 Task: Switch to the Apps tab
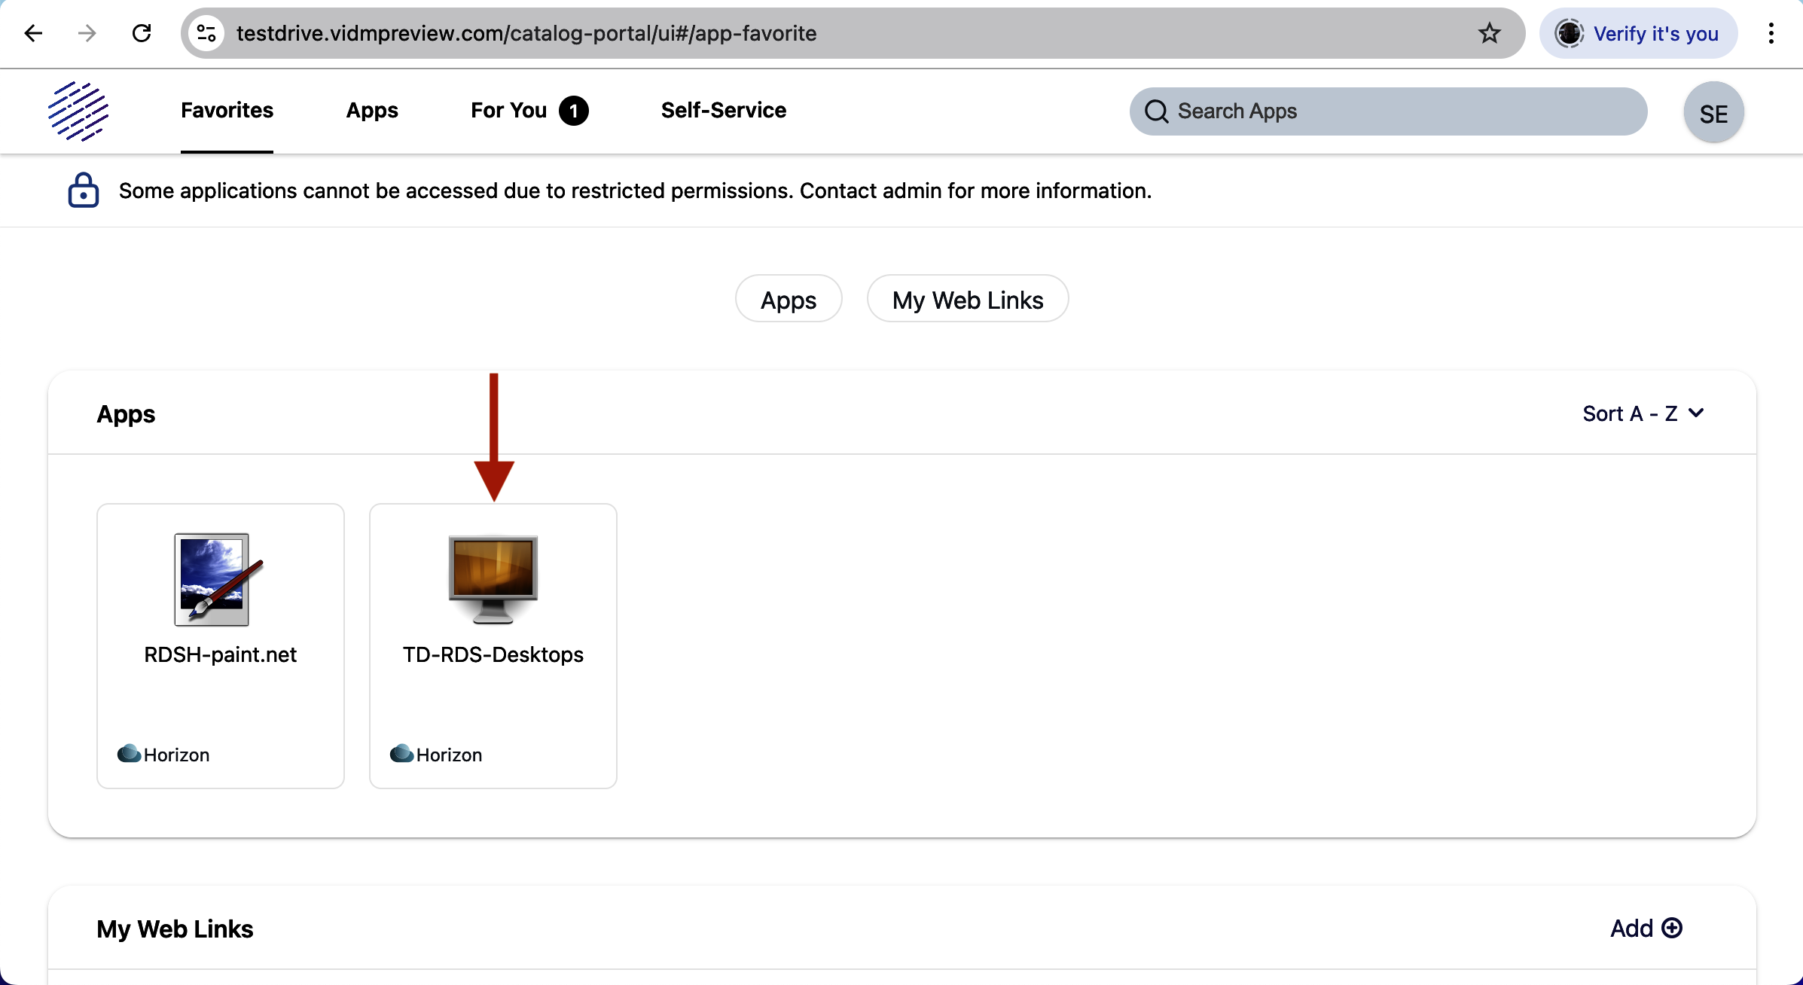point(372,111)
